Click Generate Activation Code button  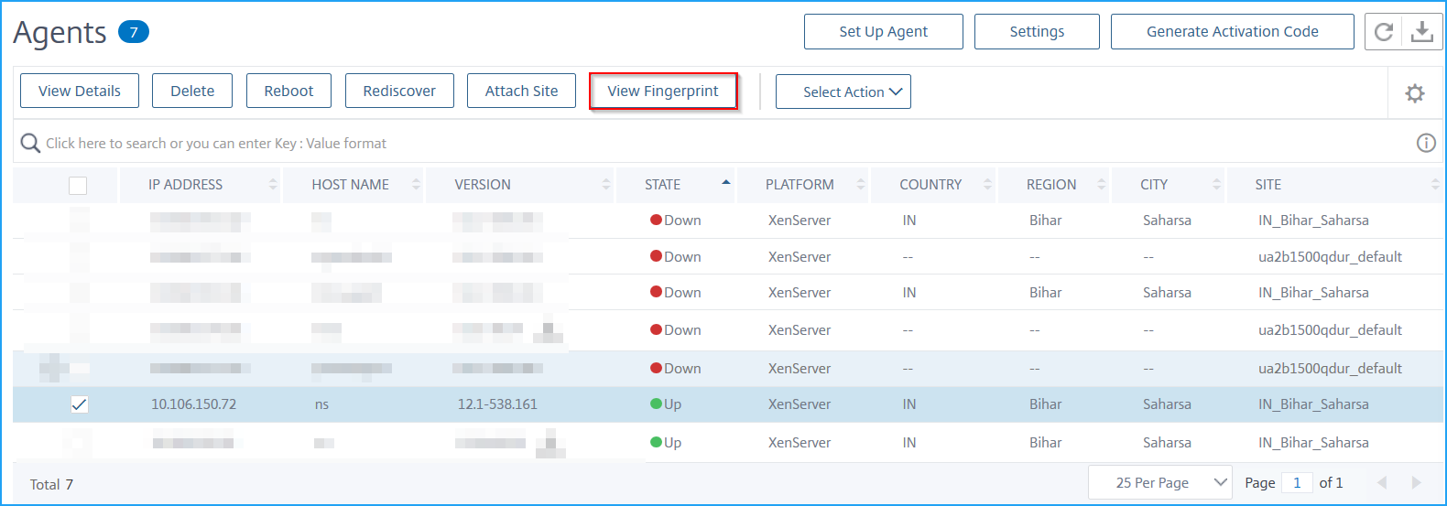pyautogui.click(x=1233, y=31)
